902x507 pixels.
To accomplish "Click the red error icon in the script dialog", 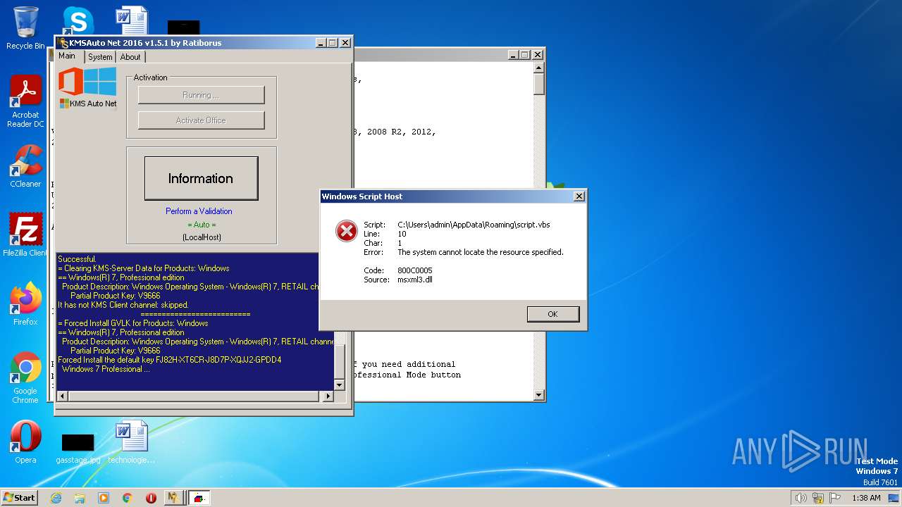I will click(x=346, y=230).
